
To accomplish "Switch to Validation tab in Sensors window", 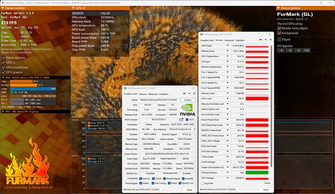I will click(x=240, y=40).
